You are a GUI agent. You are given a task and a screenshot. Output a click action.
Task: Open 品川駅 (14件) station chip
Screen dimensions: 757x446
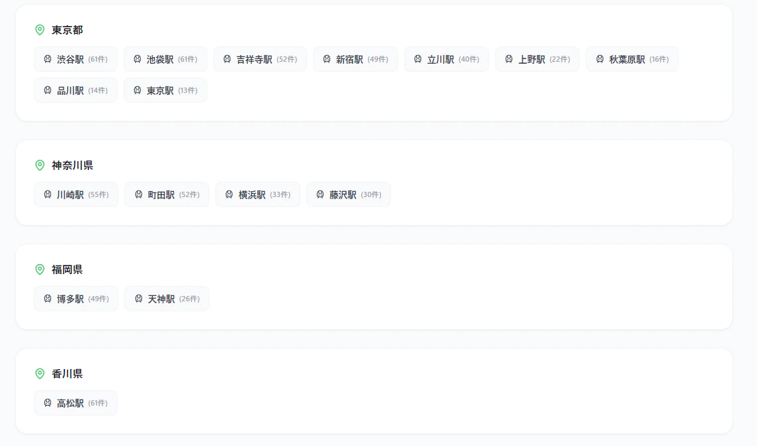[76, 90]
